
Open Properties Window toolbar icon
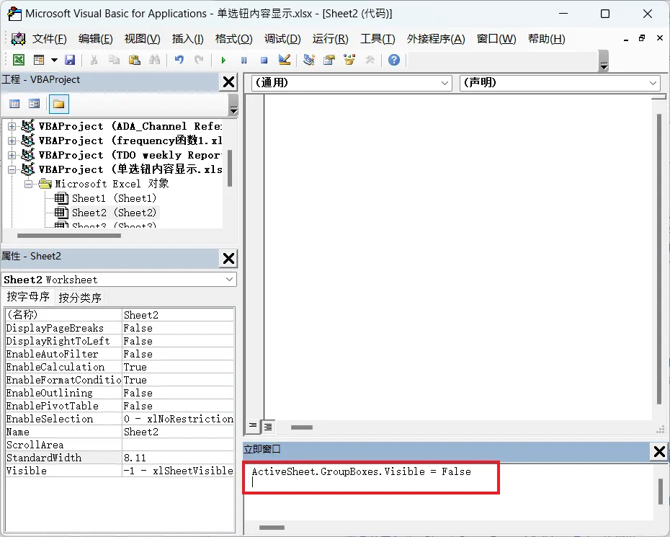click(329, 60)
